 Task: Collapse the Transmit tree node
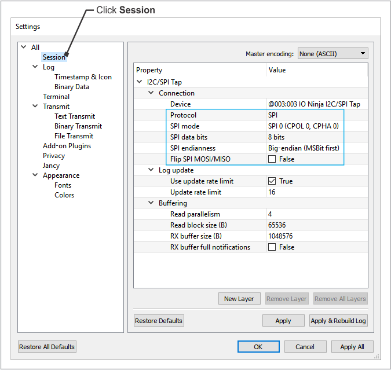coord(35,106)
